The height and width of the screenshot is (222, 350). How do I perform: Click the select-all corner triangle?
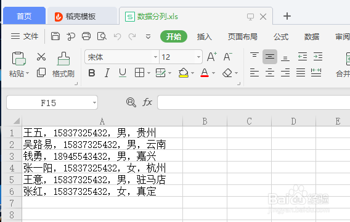pyautogui.click(x=17, y=121)
